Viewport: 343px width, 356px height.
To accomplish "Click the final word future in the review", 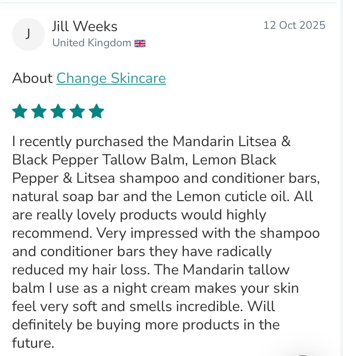I will [32, 343].
